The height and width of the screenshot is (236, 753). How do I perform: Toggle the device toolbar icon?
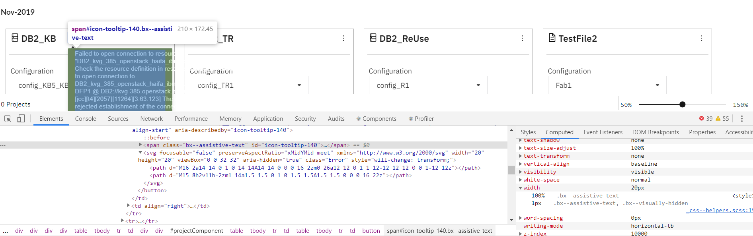coord(21,118)
